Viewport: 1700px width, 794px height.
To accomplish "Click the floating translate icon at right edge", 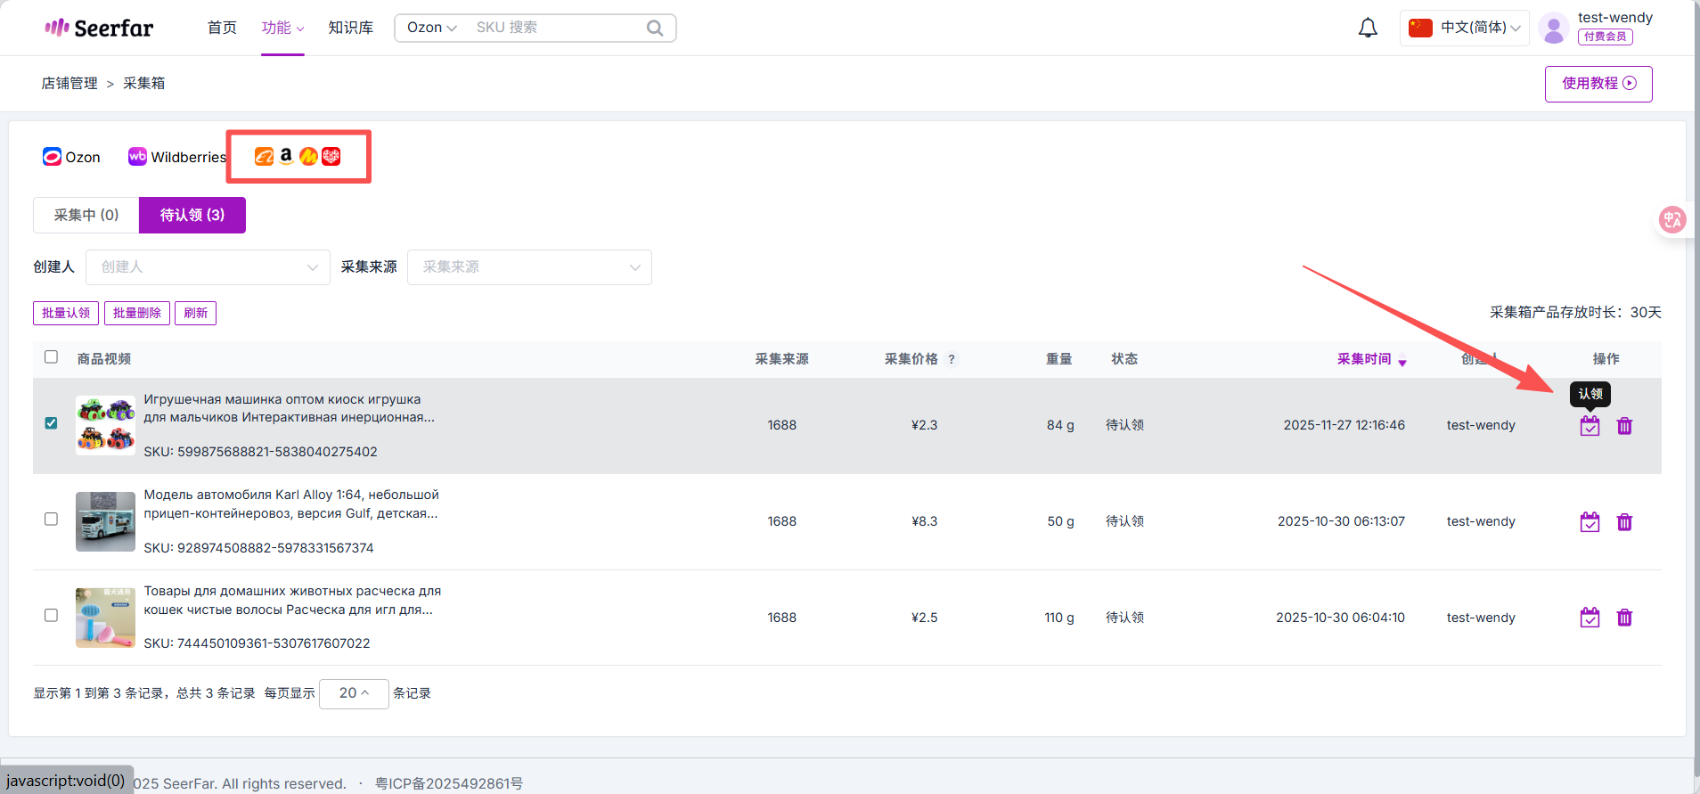I will [x=1671, y=219].
